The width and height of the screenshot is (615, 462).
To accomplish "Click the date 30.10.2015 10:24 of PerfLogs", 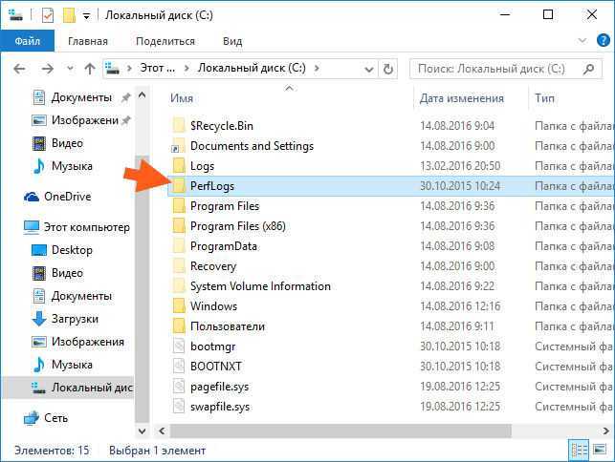I will [x=460, y=186].
